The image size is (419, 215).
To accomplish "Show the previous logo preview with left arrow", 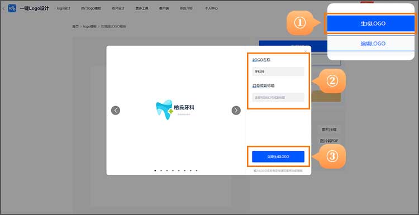I will pos(116,111).
